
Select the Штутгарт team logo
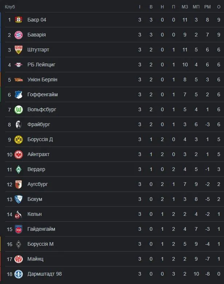click(19, 50)
